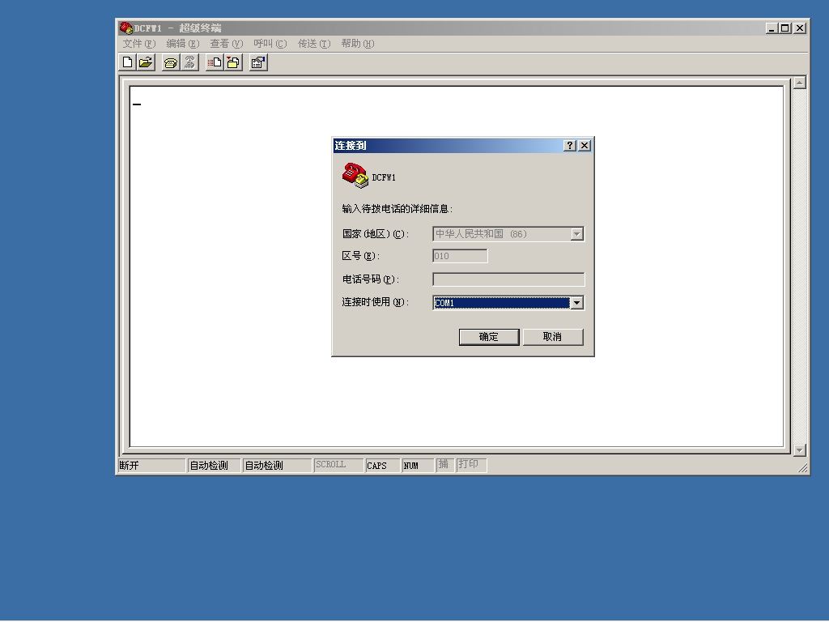Click the 电话号码 input field
The width and height of the screenshot is (829, 622).
click(508, 279)
